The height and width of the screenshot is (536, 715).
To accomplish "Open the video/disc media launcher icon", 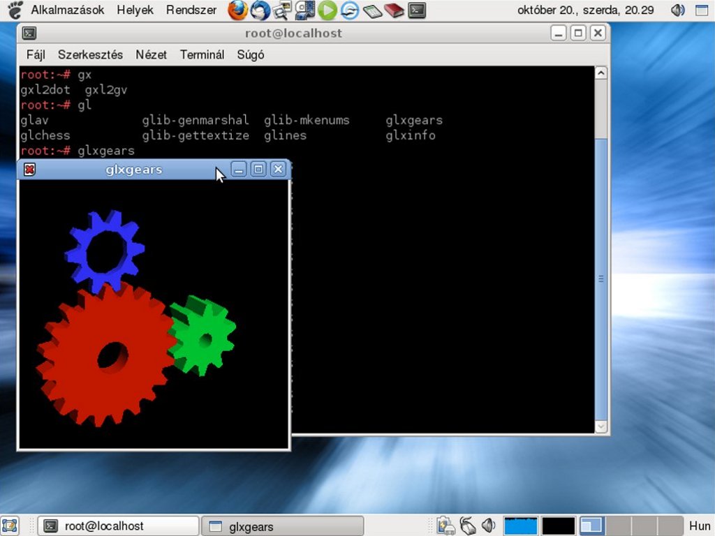I will coord(304,10).
